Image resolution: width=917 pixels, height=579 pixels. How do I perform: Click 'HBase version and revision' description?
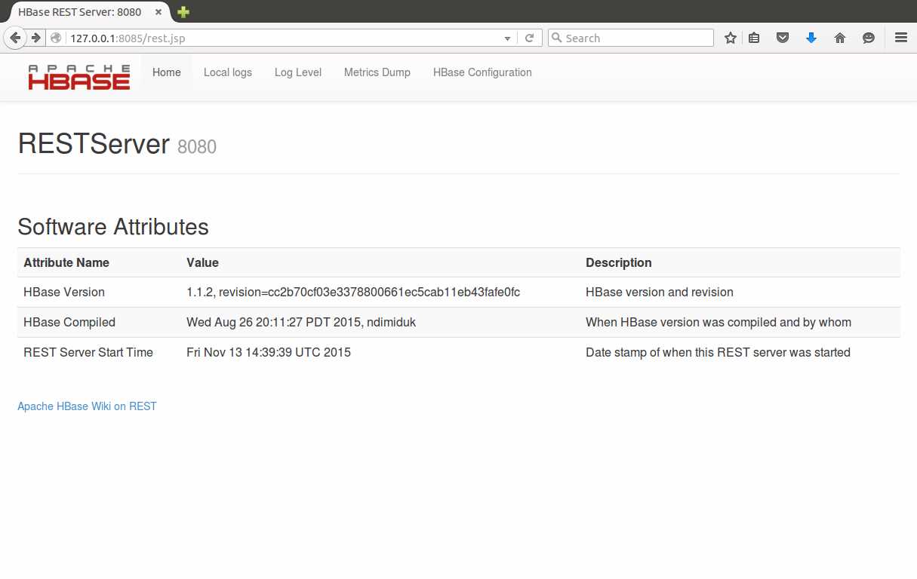[660, 292]
